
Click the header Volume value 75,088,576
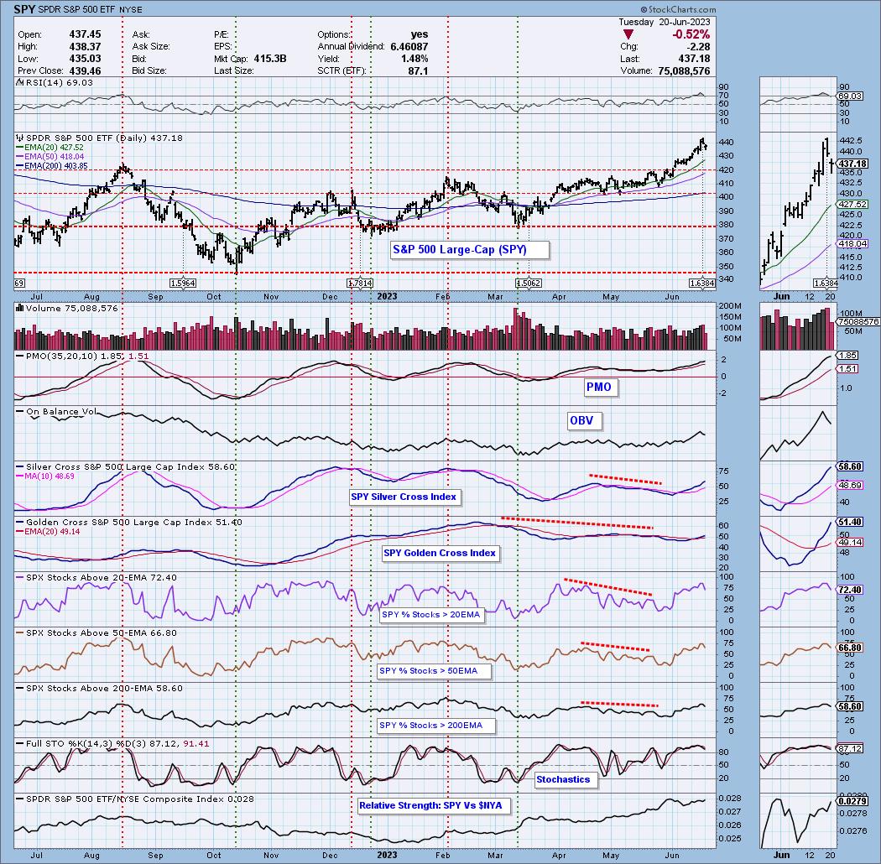pyautogui.click(x=685, y=71)
